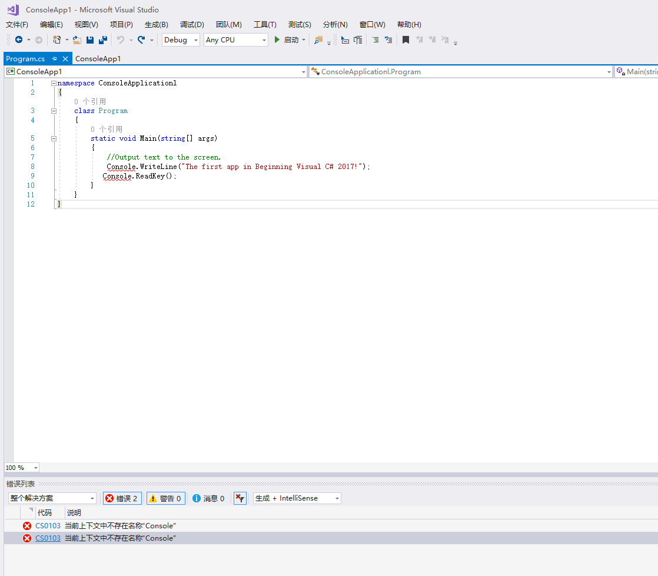The height and width of the screenshot is (576, 658).
Task: Click the Save All icon
Action: pos(103,40)
